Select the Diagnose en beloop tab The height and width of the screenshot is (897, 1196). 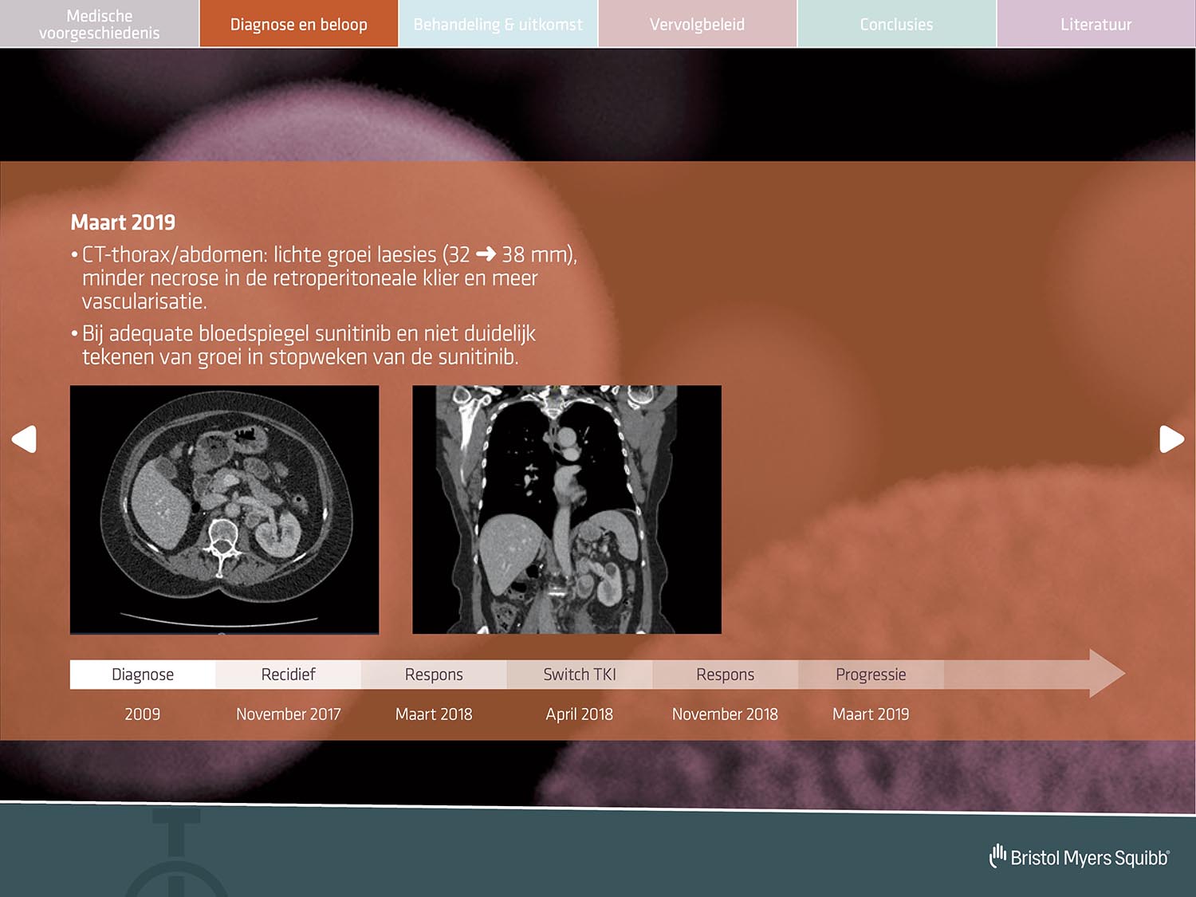point(298,24)
